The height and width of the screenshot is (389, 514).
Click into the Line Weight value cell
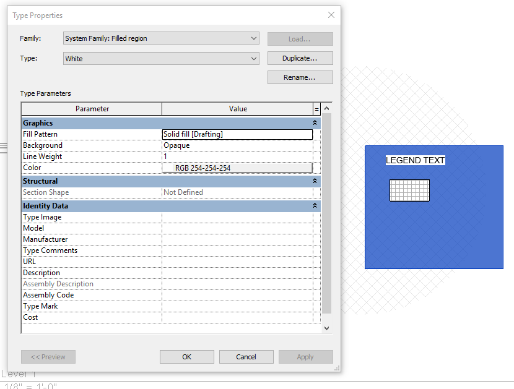tap(237, 156)
